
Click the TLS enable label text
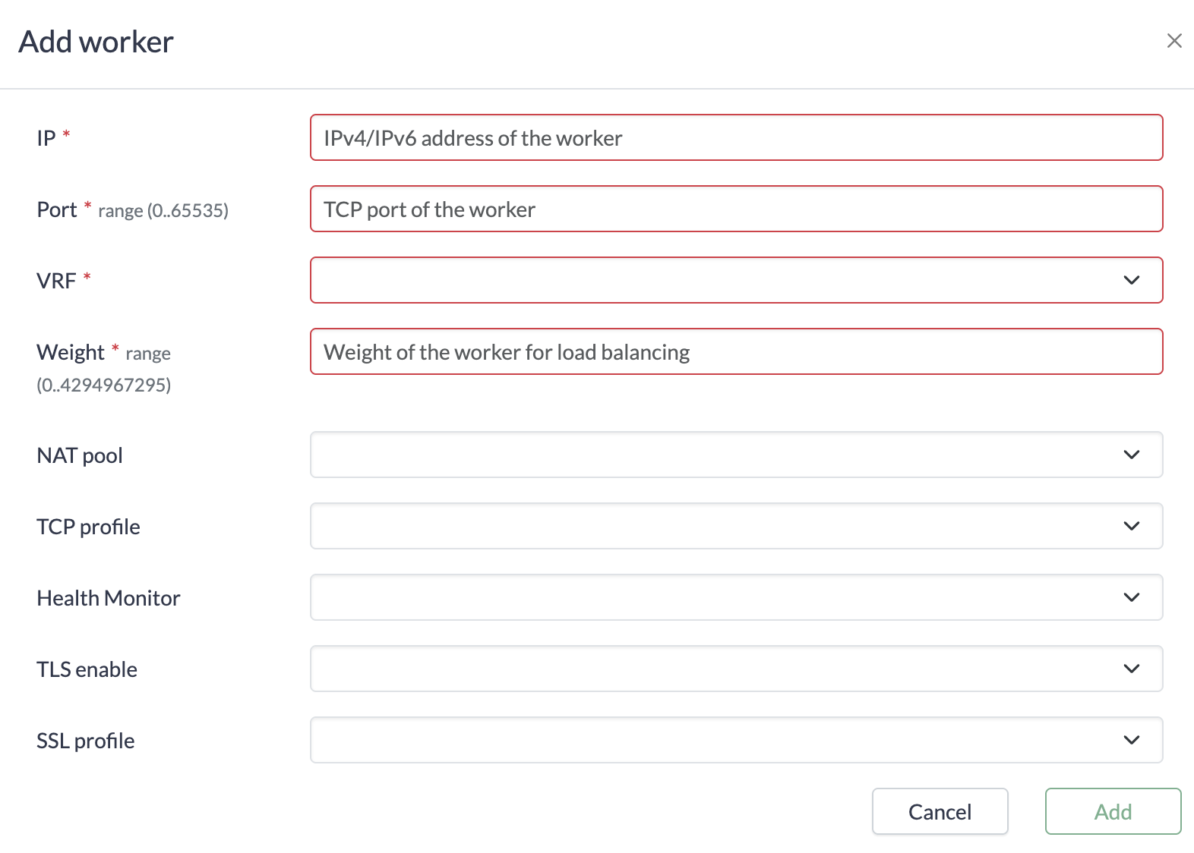[87, 669]
